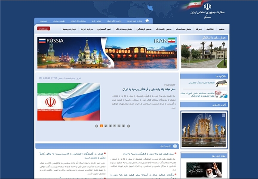Screen dimensions: 258x179
Task: Open تماس با ما link
Action: (96, 21)
